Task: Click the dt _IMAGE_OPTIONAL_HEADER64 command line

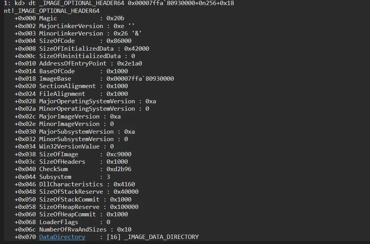Action: tap(119, 3)
